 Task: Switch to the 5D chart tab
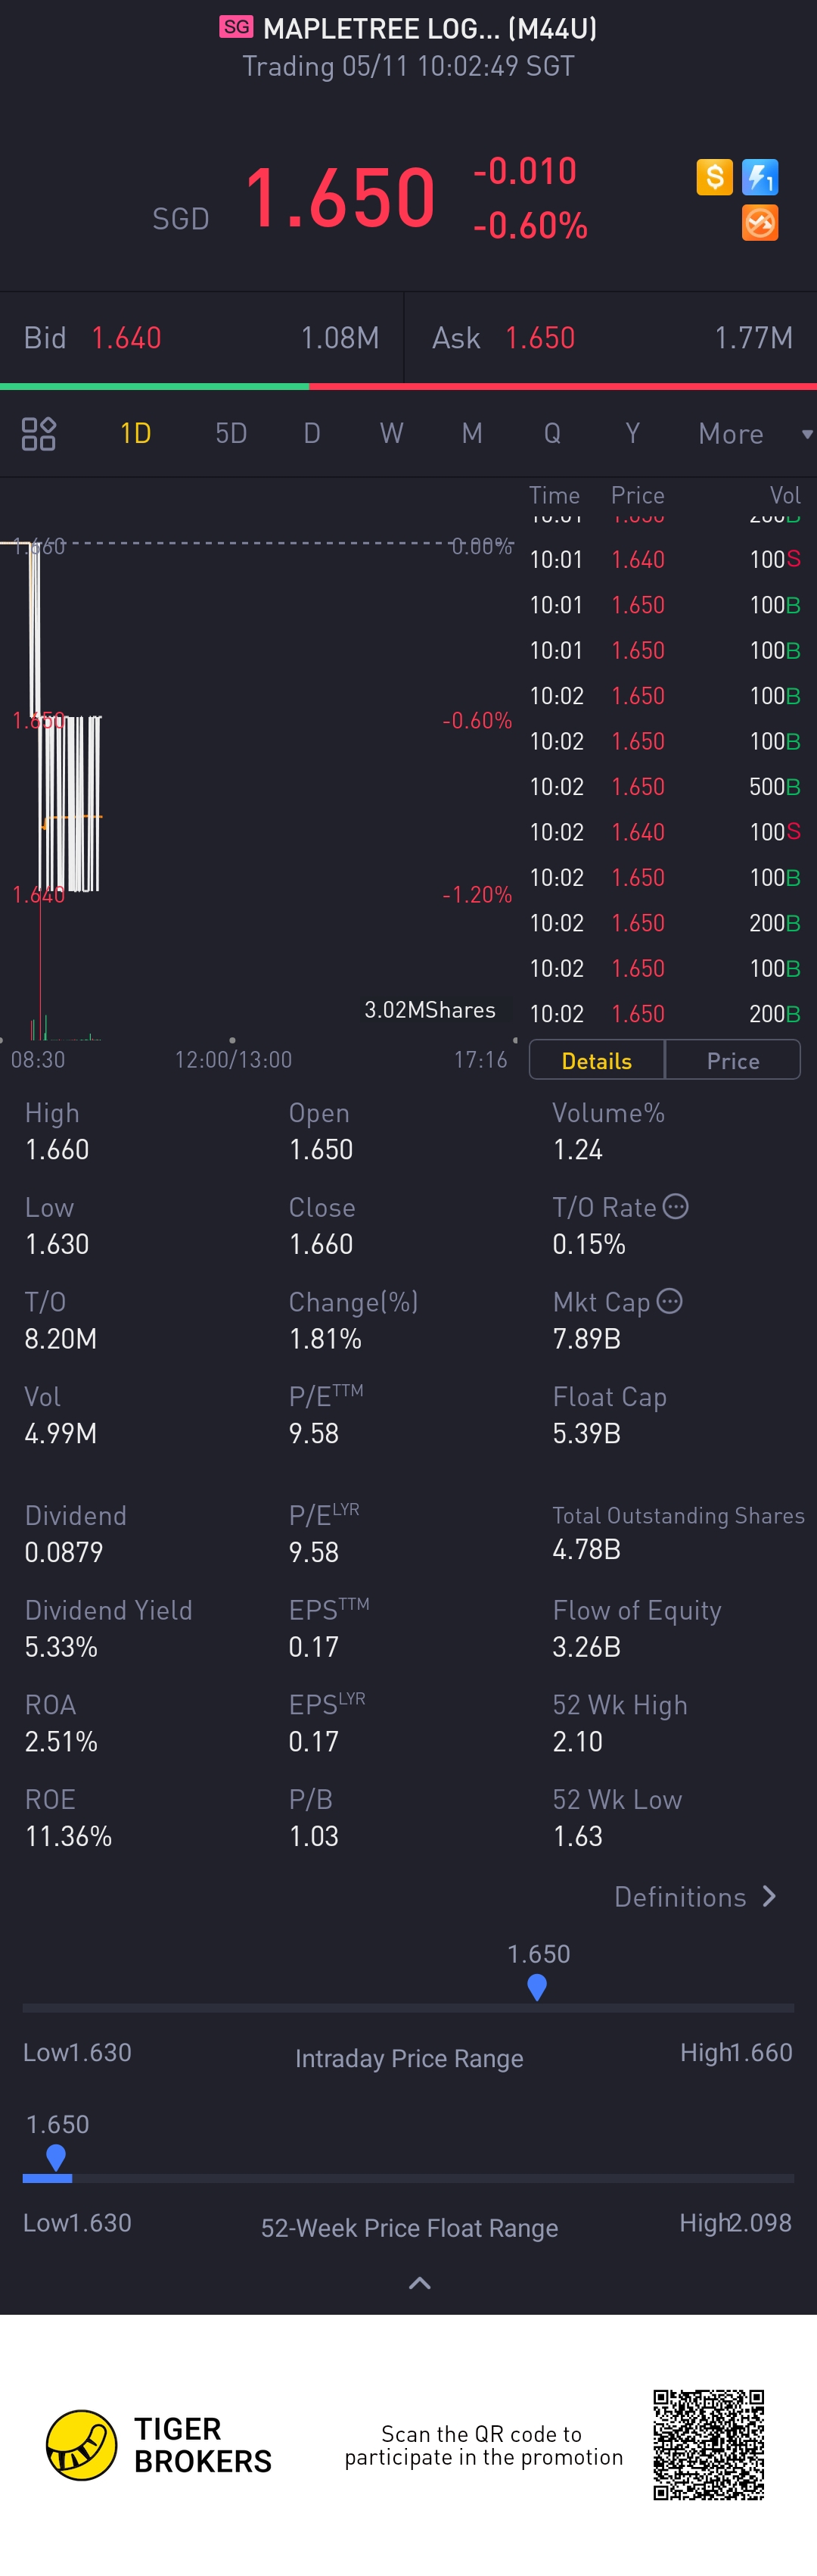pyautogui.click(x=231, y=434)
